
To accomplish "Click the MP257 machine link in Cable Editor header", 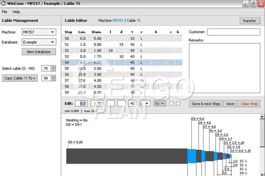I will click(x=118, y=20).
